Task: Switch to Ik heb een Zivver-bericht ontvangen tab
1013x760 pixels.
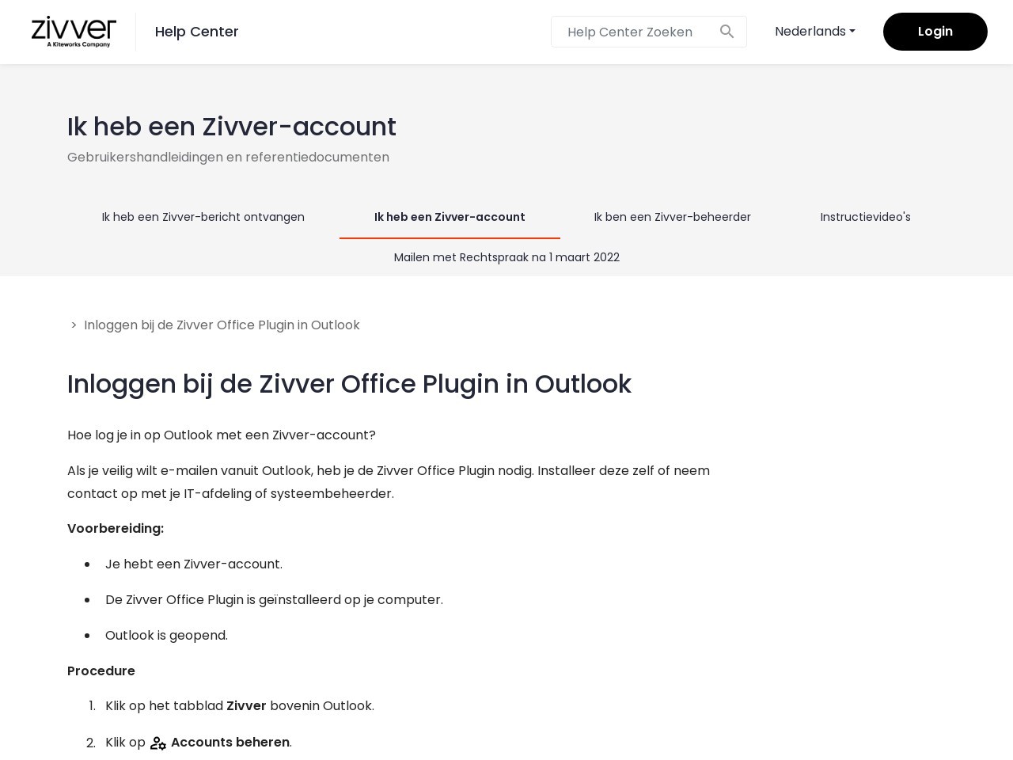Action: (203, 217)
